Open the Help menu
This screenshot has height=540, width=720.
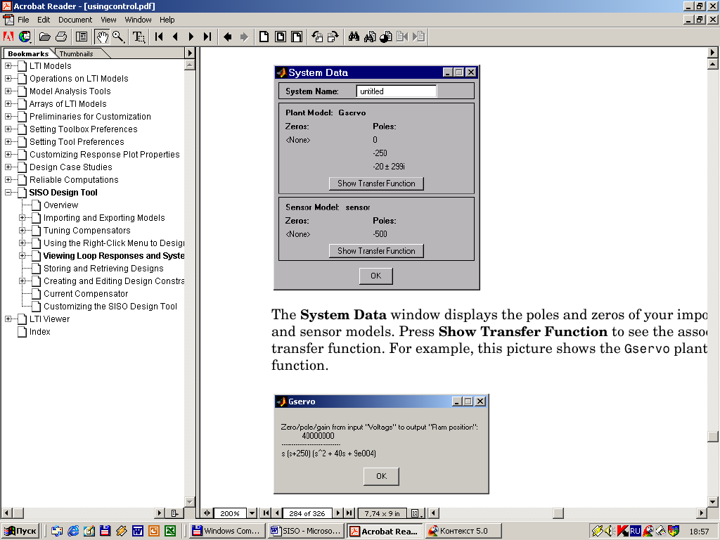pyautogui.click(x=167, y=20)
